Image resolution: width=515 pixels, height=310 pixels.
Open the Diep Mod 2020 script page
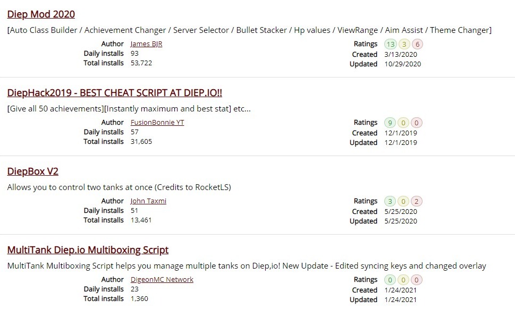point(41,14)
